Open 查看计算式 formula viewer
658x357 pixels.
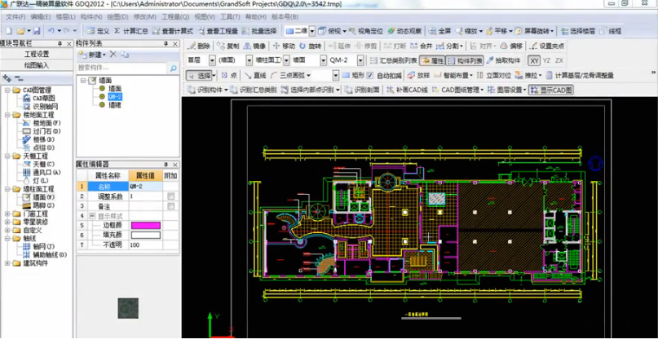point(173,31)
